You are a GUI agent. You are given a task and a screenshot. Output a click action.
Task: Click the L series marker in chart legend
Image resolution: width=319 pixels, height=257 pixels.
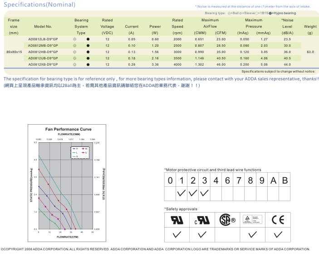click(75, 153)
